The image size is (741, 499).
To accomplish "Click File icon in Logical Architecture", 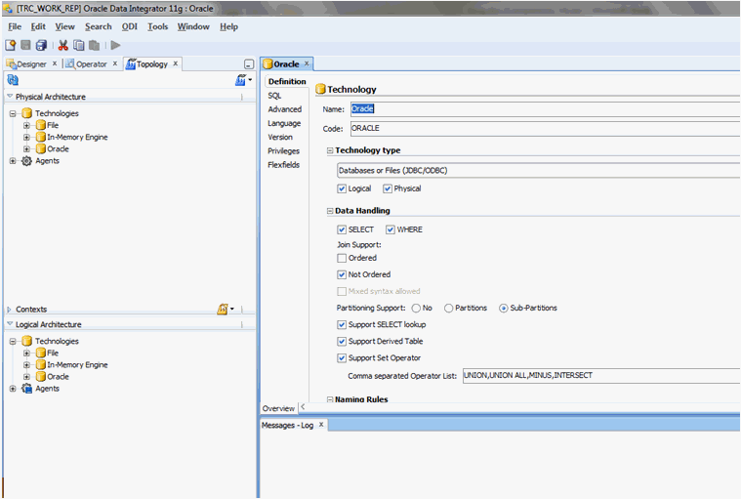I will point(41,353).
